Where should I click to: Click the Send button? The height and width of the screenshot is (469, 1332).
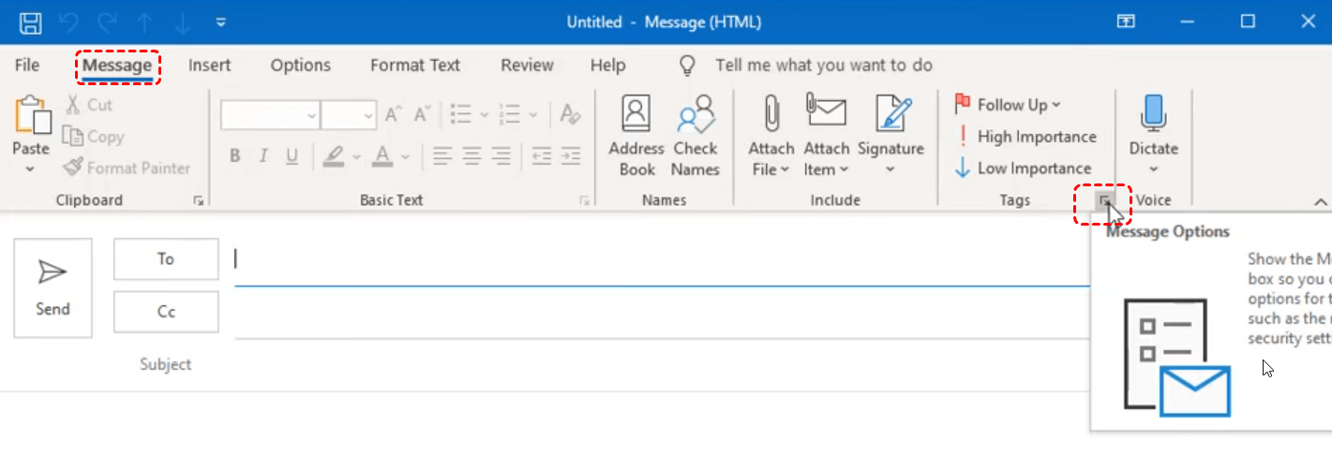(52, 287)
